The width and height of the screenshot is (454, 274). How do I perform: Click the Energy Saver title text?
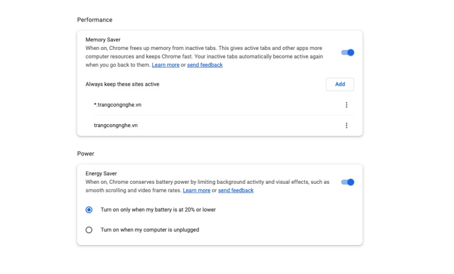[x=102, y=174]
